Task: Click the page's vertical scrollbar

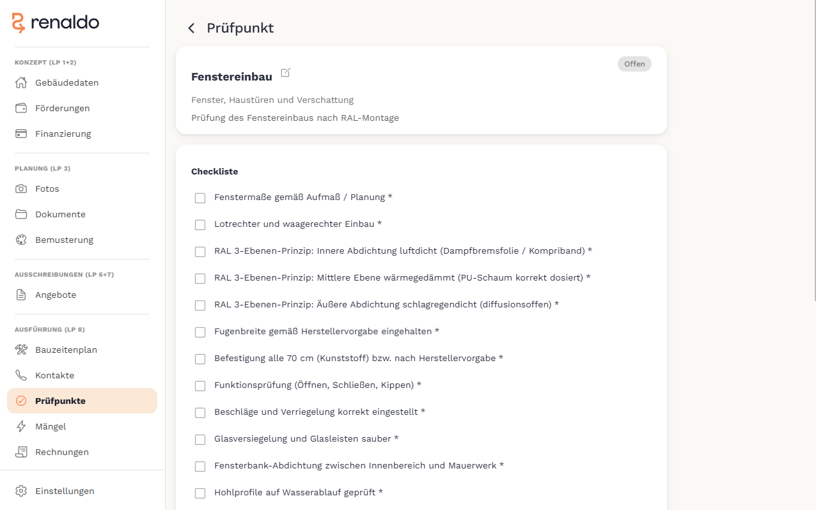Action: tap(813, 150)
